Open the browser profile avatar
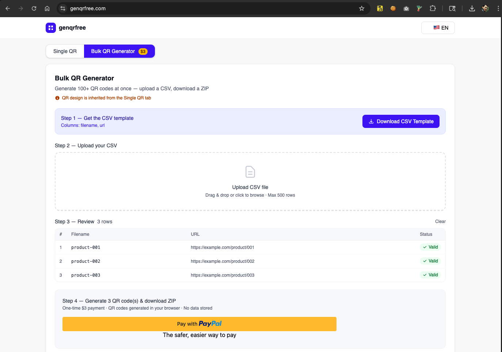 [485, 8]
